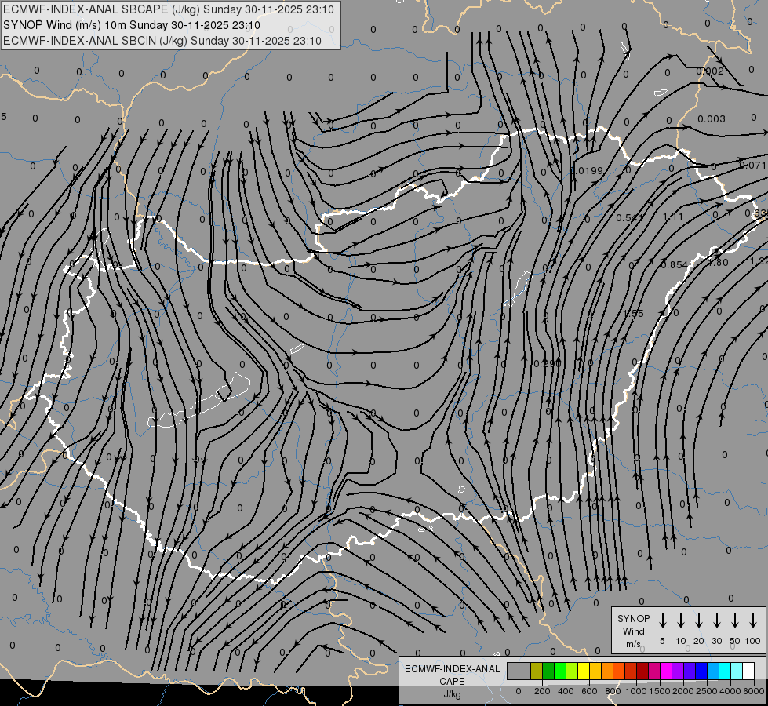Pick the pure yellow swatch in CAPE legend
Screen dimensions: 768x706
[x=584, y=671]
